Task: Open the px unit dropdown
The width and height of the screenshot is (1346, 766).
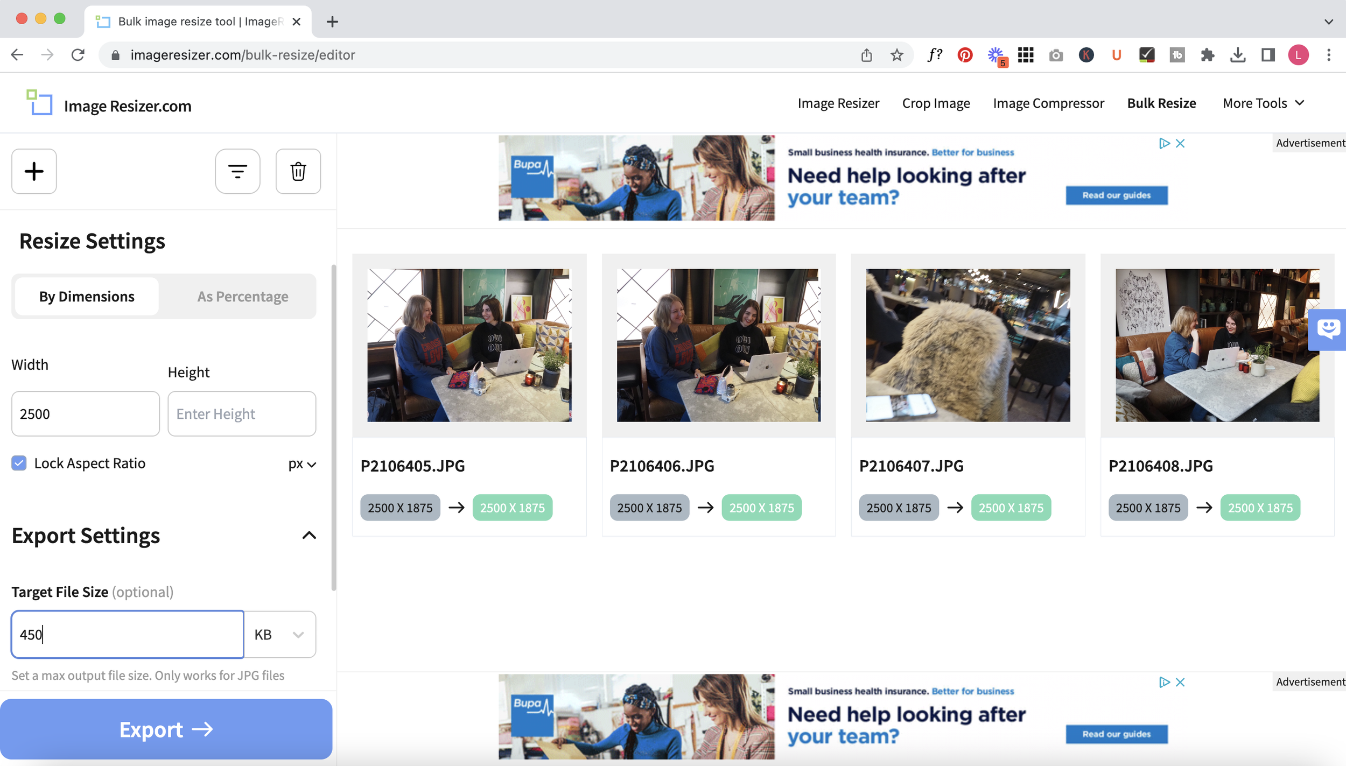Action: [302, 464]
